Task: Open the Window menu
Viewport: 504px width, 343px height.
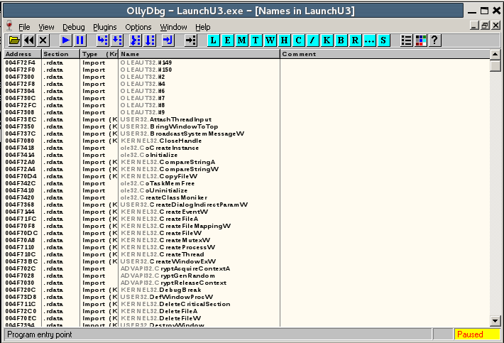Action: point(173,27)
